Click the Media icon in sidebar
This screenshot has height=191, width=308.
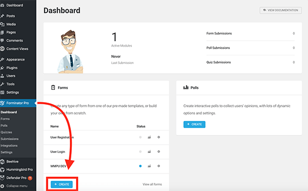pos(2,24)
